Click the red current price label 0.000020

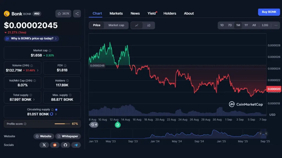pos(274,89)
